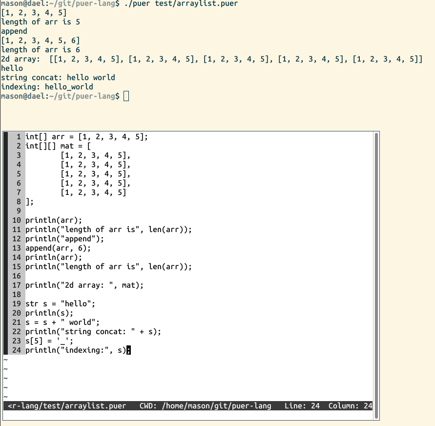Click line number 19 in the gutter

pyautogui.click(x=17, y=304)
